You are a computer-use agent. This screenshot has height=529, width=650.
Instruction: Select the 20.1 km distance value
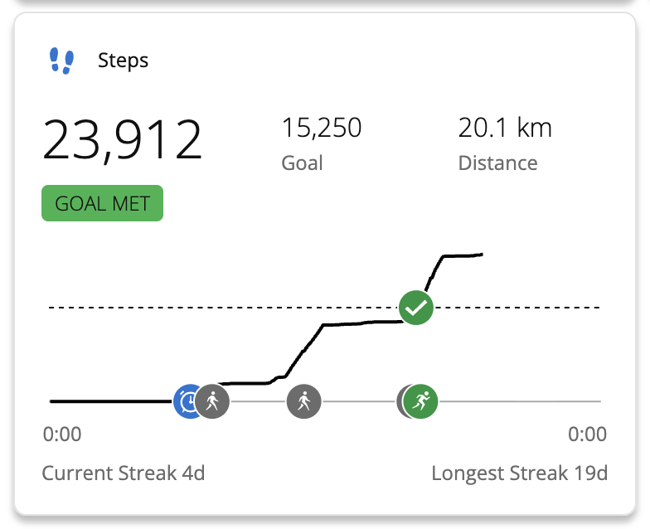point(505,128)
